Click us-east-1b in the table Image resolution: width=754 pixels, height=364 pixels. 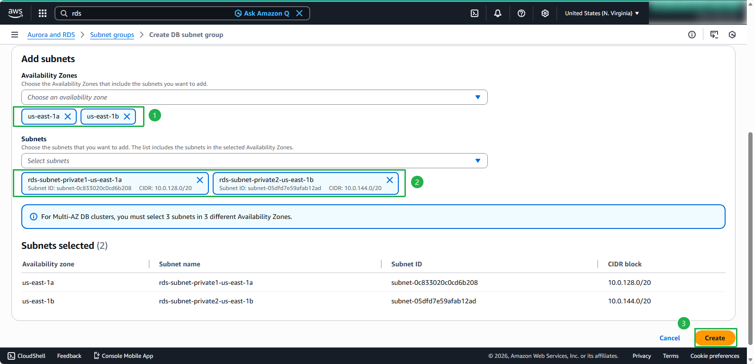tap(38, 301)
